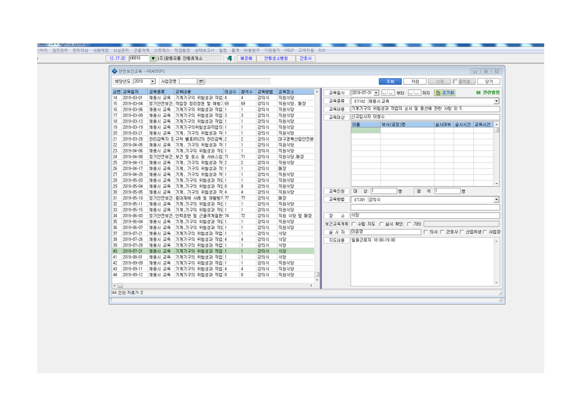The image size is (581, 410).
Task: Click the exit door icon in toolbar
Action: coord(229,58)
